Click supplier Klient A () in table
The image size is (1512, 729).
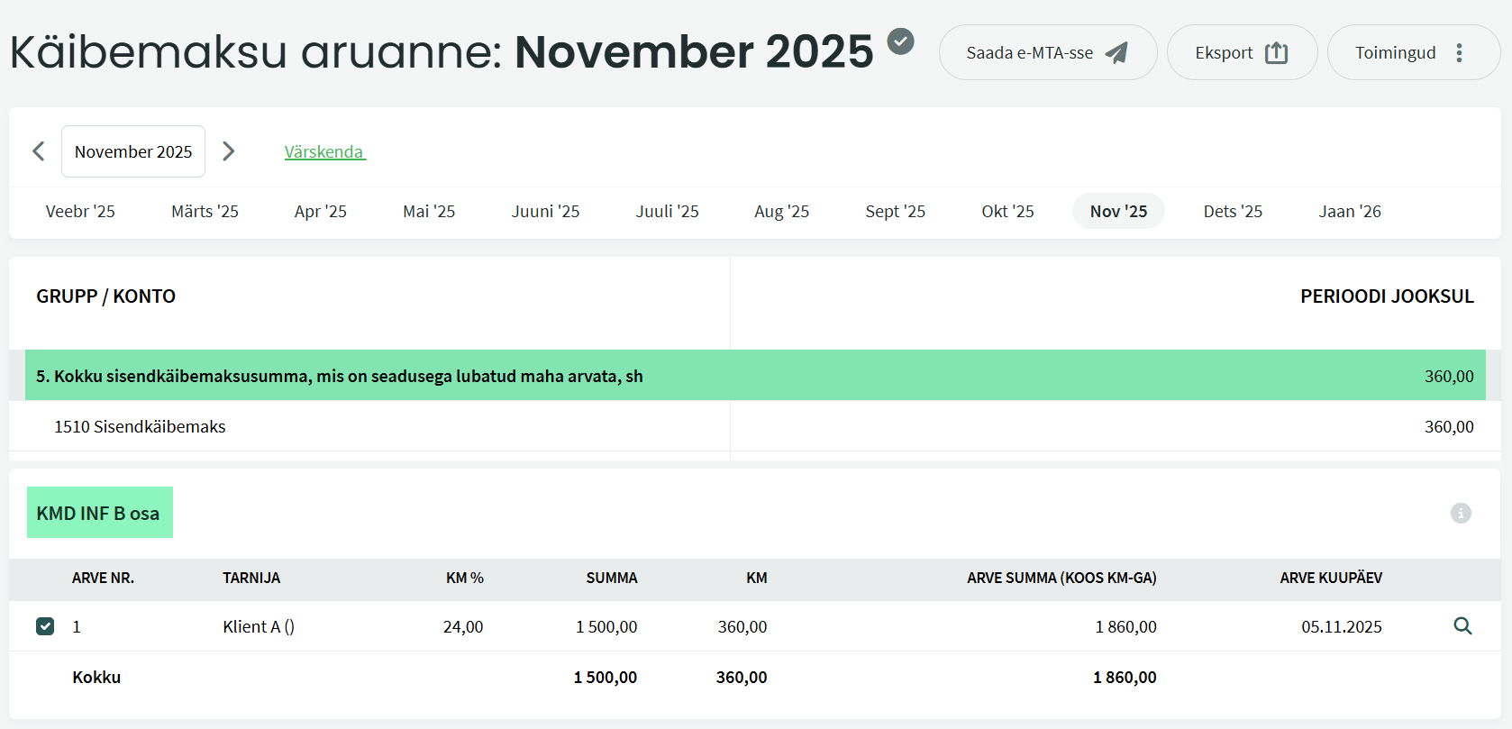pos(259,627)
